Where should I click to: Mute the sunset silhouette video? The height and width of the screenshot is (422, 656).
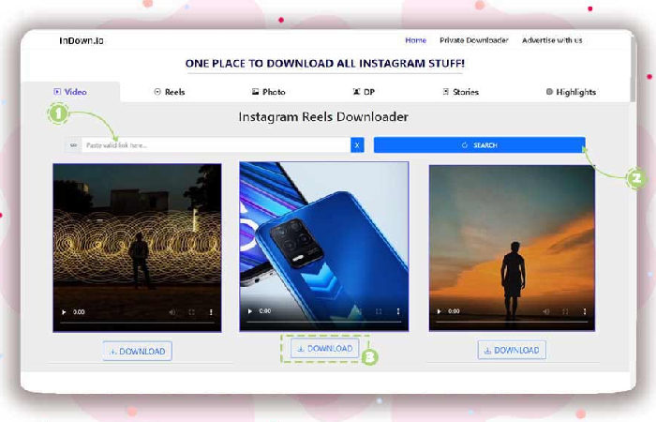point(546,311)
